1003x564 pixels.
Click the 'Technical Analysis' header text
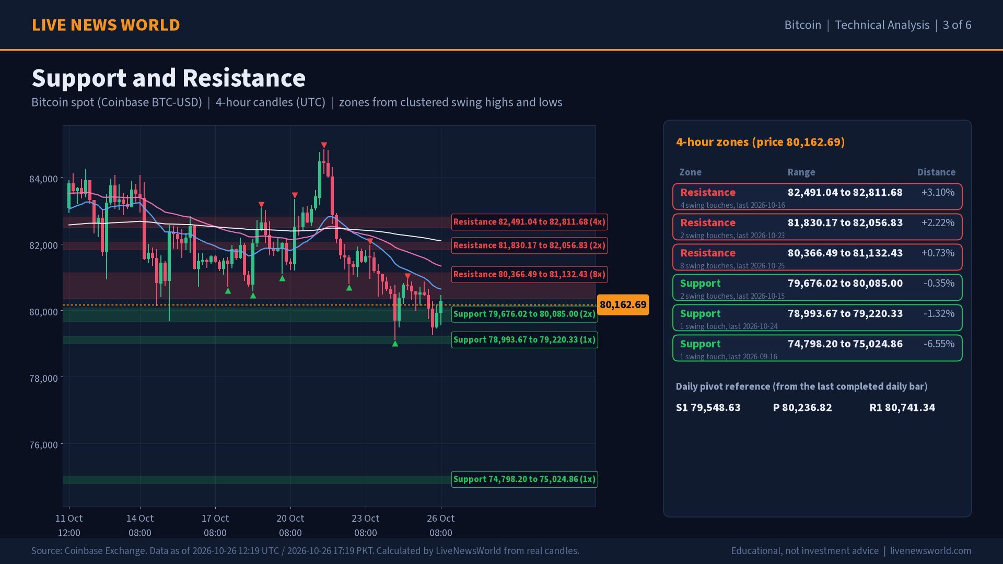point(882,25)
